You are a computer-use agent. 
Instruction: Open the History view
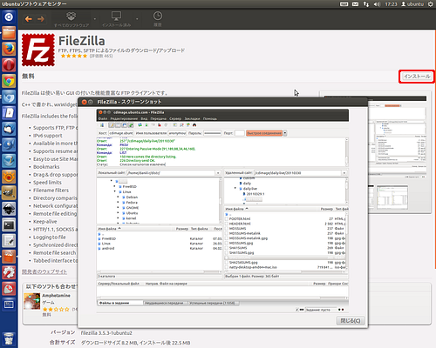pos(158,19)
